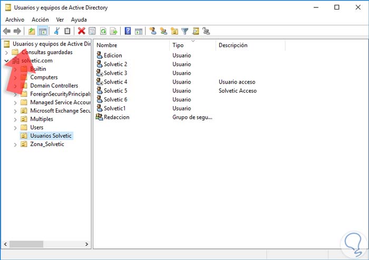Click the Add to group toolbar icon
This screenshot has width=369, height=260.
coord(206,31)
